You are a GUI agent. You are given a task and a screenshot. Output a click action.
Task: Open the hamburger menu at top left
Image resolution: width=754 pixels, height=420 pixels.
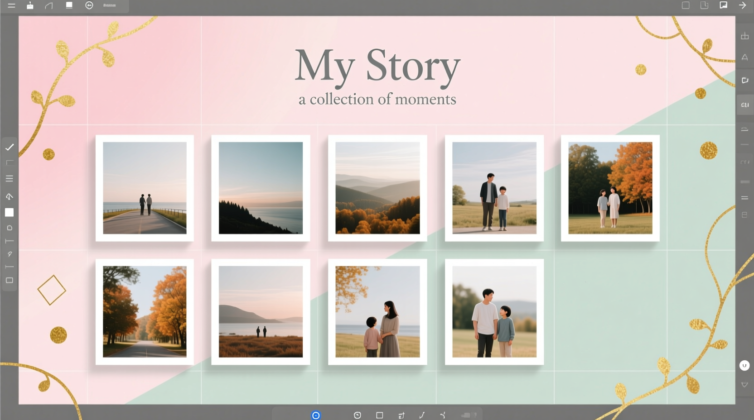click(x=11, y=6)
